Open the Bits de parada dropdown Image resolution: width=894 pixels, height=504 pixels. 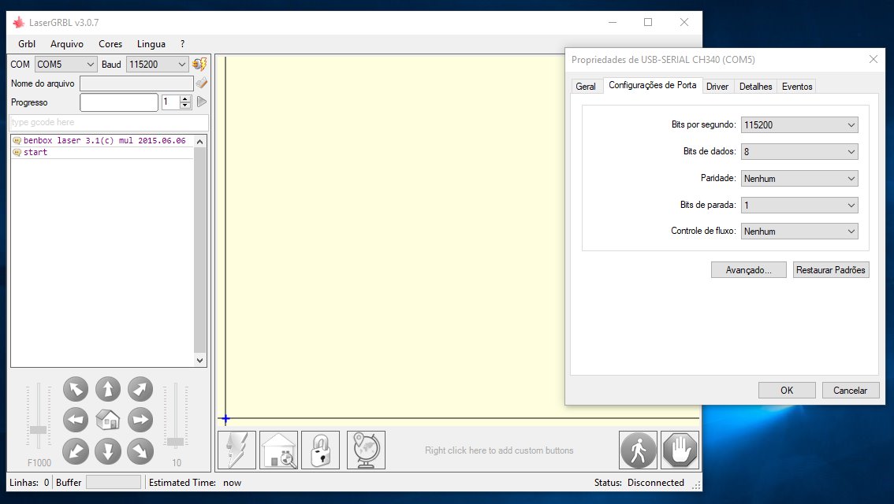click(799, 205)
